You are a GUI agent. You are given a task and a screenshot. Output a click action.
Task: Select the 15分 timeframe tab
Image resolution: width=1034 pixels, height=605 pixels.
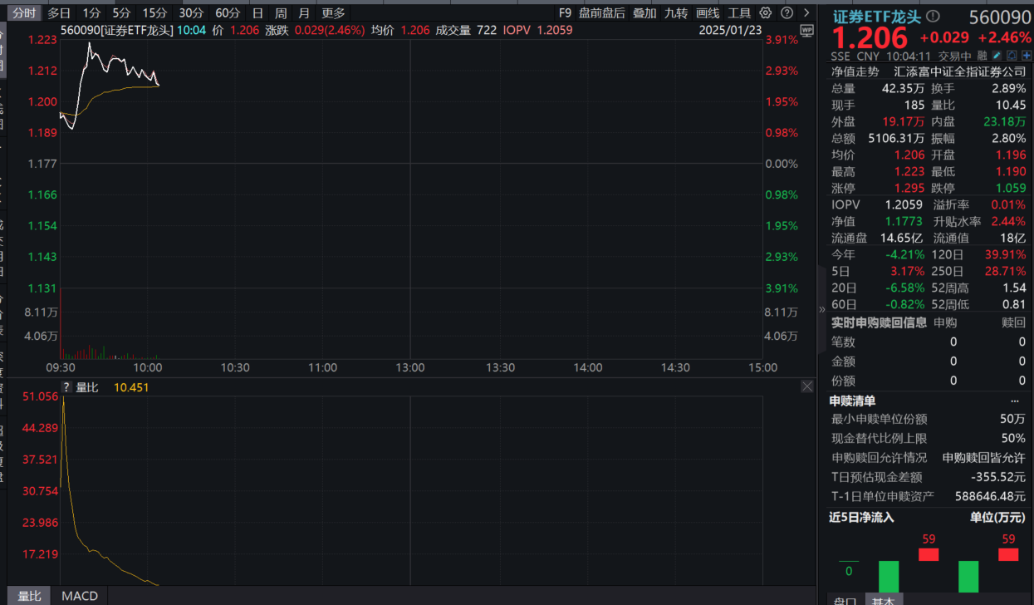click(x=154, y=13)
